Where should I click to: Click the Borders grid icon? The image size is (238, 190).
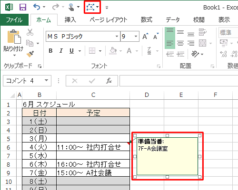(92, 51)
